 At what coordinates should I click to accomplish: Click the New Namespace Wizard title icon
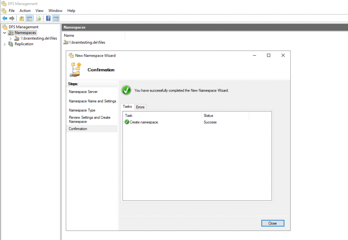pyautogui.click(x=71, y=55)
